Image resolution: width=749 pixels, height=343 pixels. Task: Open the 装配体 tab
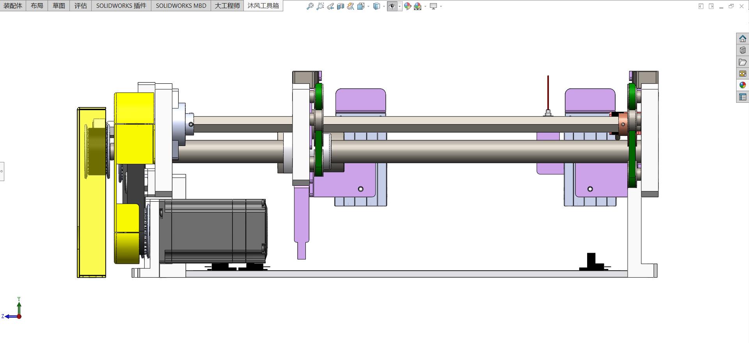pyautogui.click(x=13, y=5)
